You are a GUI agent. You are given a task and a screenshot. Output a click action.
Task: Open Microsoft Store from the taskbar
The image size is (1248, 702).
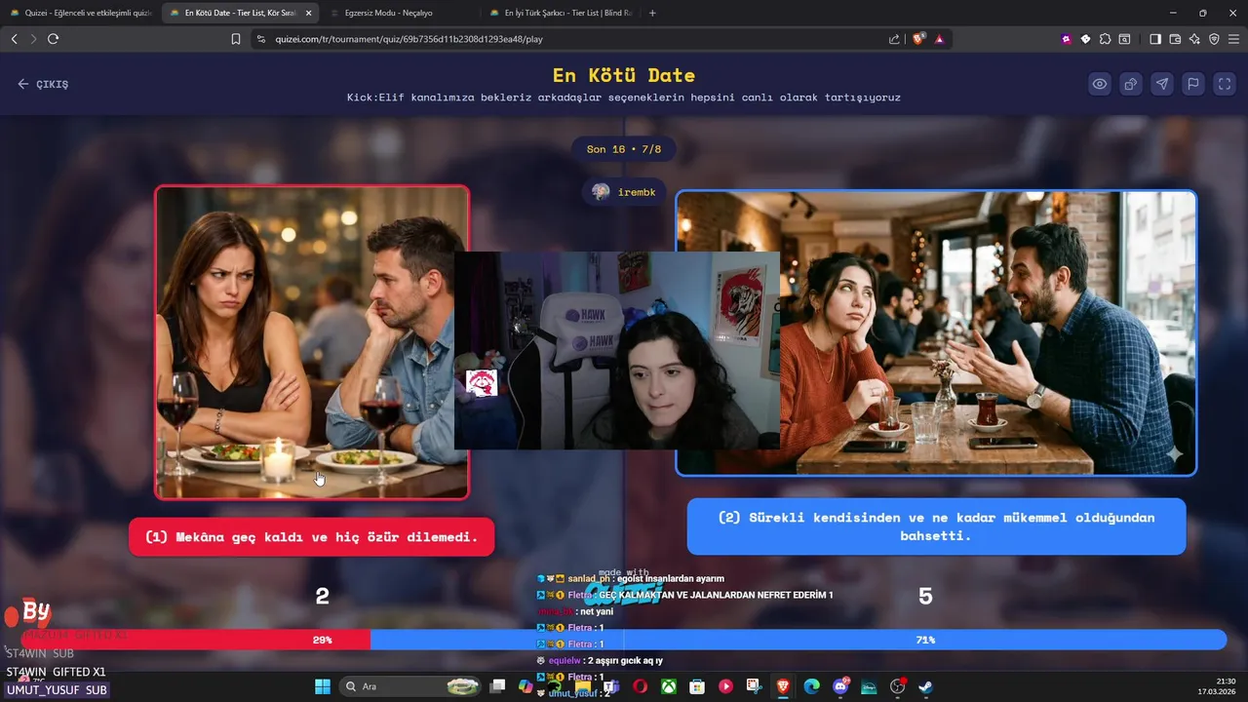coord(697,686)
